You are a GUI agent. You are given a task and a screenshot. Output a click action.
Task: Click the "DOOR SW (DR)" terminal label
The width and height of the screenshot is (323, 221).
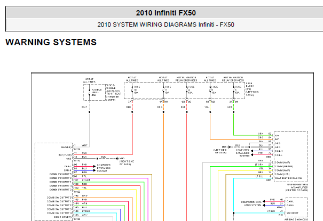point(63,217)
